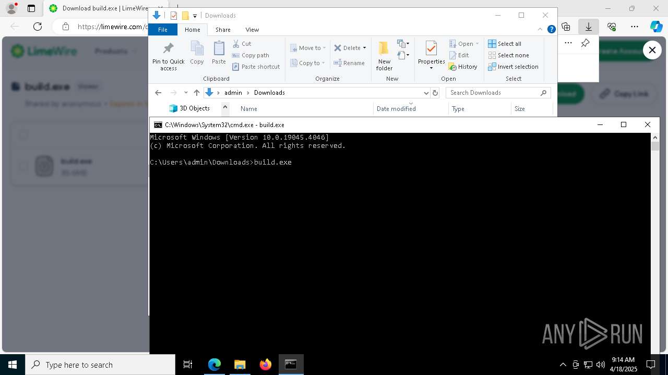Open more options in Edge downloads flyout
Viewport: 668px width, 375px height.
(x=568, y=43)
